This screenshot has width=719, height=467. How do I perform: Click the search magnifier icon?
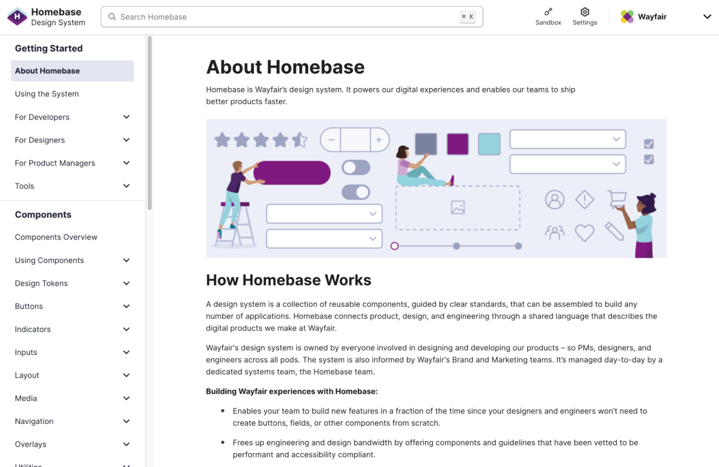[112, 17]
